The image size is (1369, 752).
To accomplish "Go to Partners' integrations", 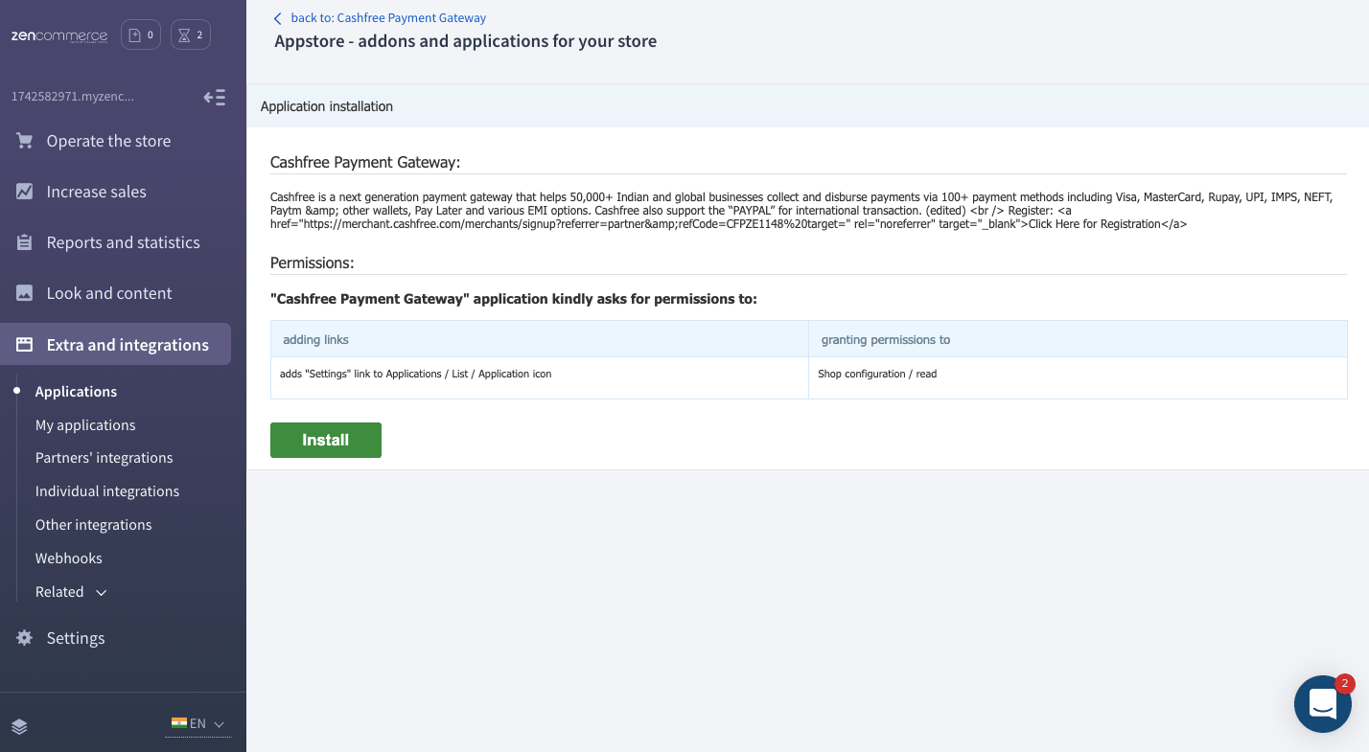I will tap(104, 458).
